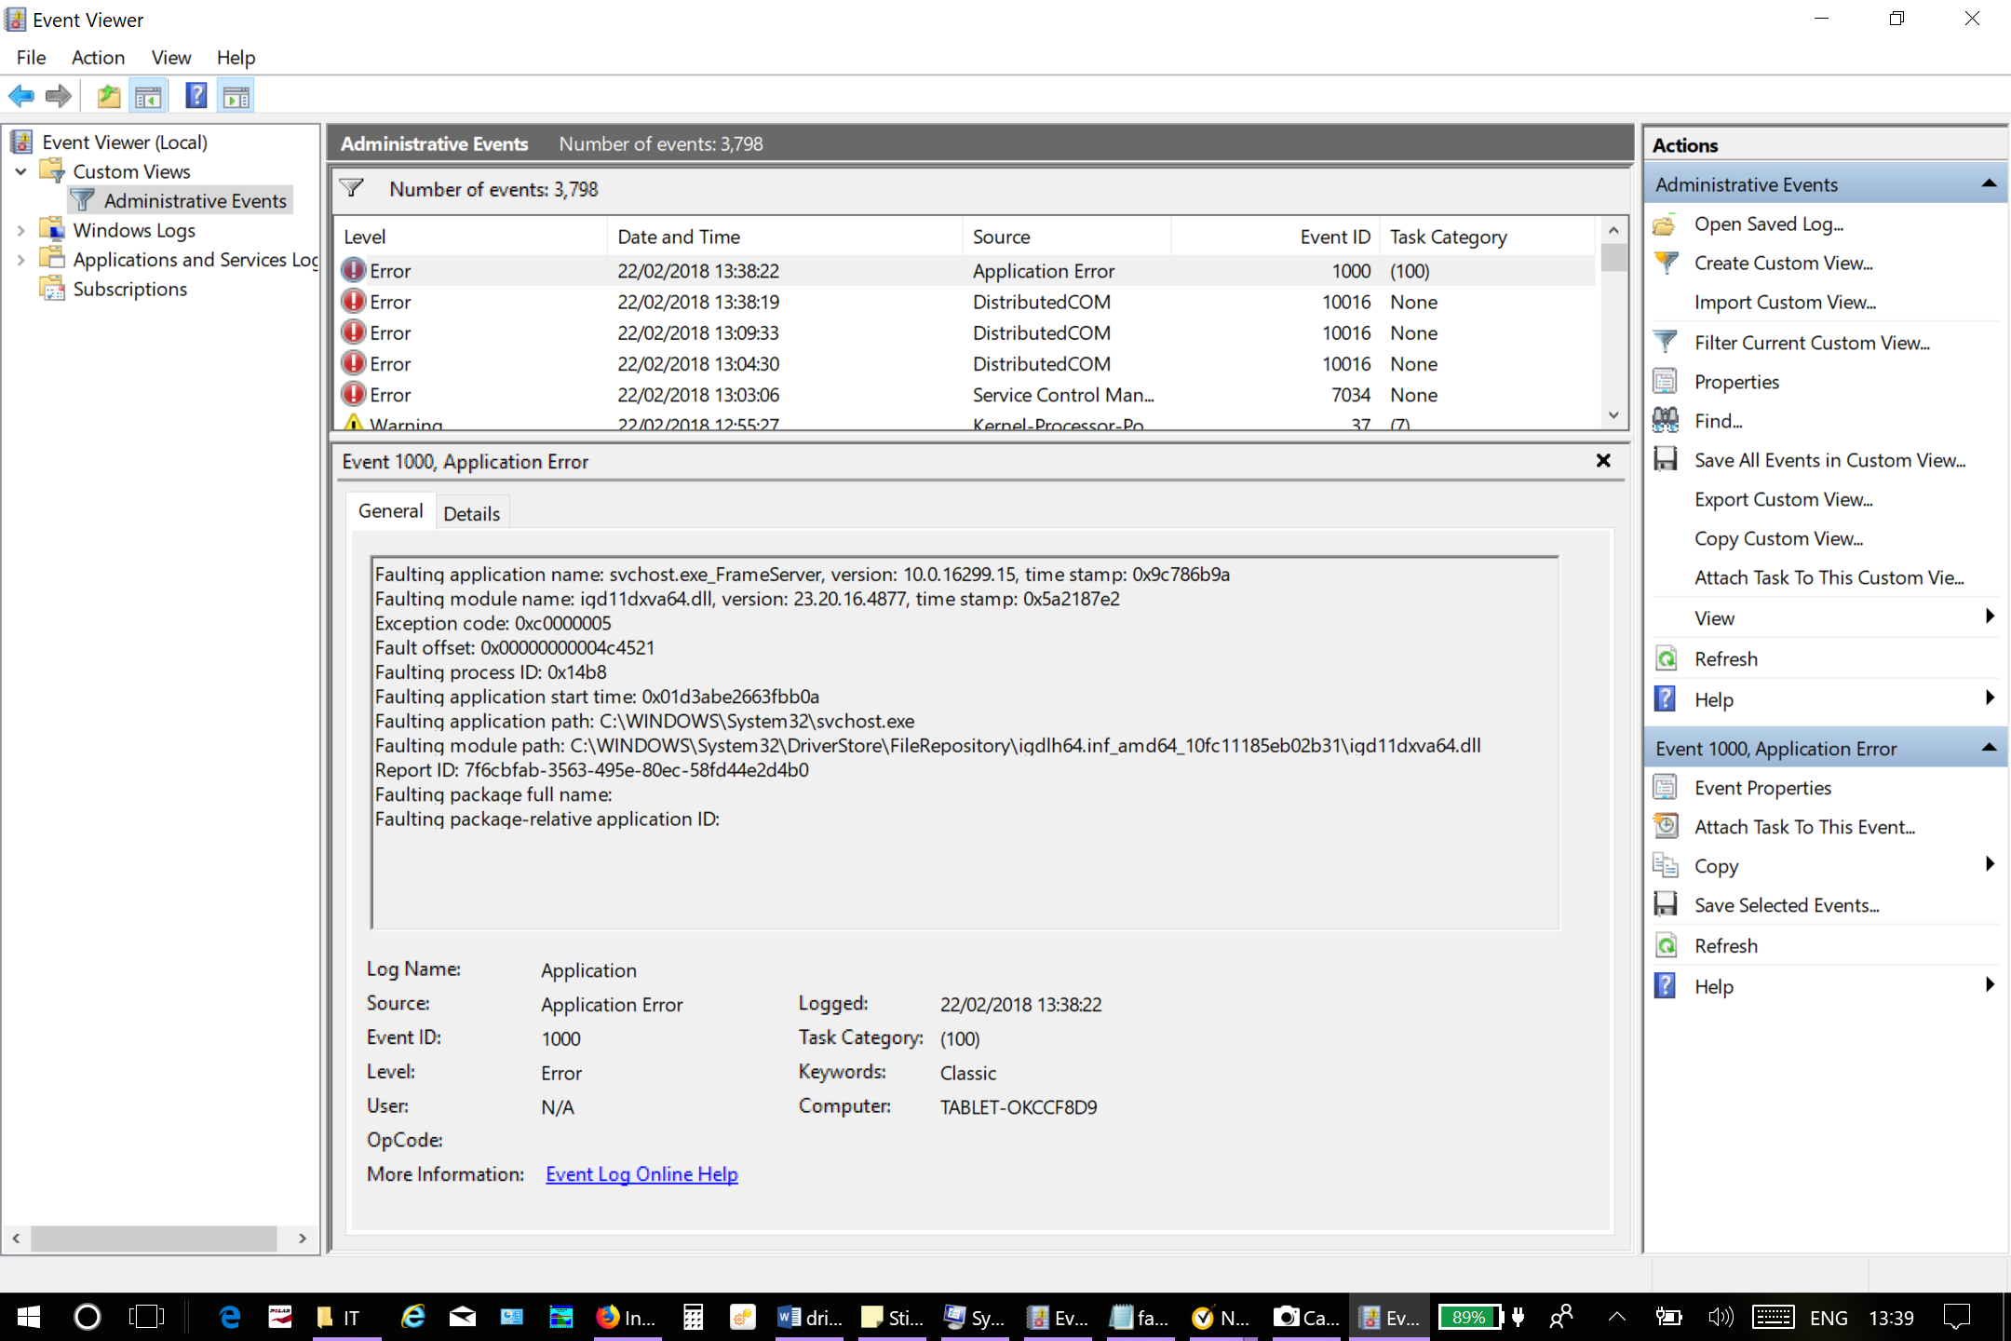This screenshot has height=1341, width=2011.
Task: Click the Help question-mark toolbar icon
Action: (195, 96)
